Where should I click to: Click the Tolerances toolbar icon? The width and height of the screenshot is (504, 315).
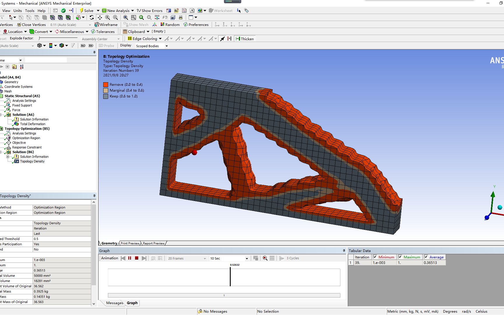pyautogui.click(x=93, y=32)
